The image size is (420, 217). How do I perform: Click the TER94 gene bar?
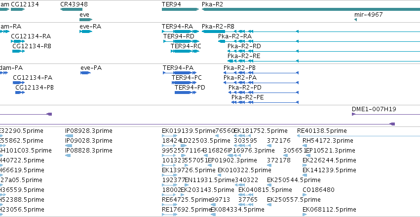[180, 9]
